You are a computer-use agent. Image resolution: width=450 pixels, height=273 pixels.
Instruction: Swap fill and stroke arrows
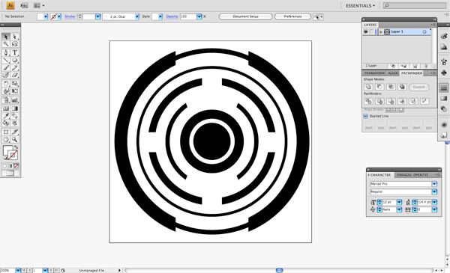click(x=16, y=147)
